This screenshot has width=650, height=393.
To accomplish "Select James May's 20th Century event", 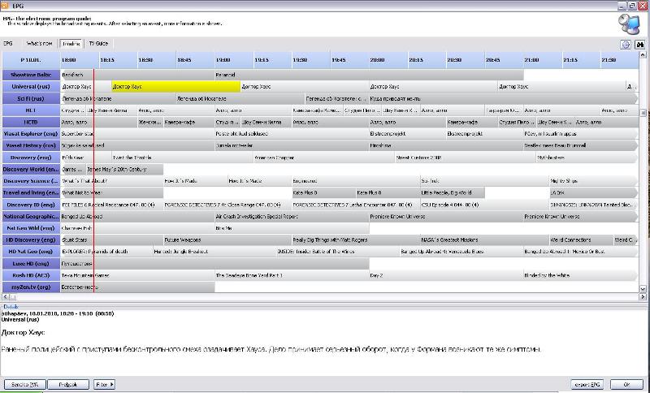I will pos(124,169).
